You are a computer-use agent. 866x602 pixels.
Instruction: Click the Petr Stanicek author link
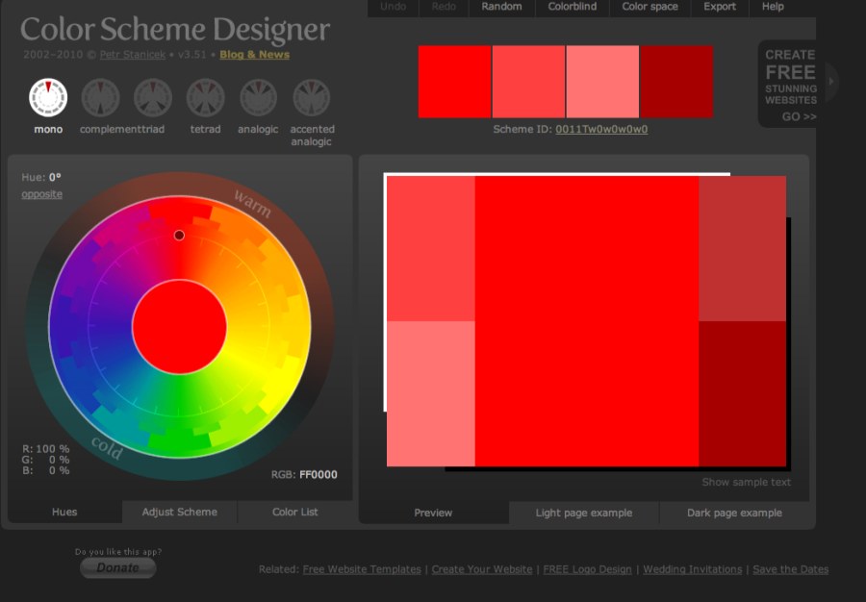[x=133, y=55]
